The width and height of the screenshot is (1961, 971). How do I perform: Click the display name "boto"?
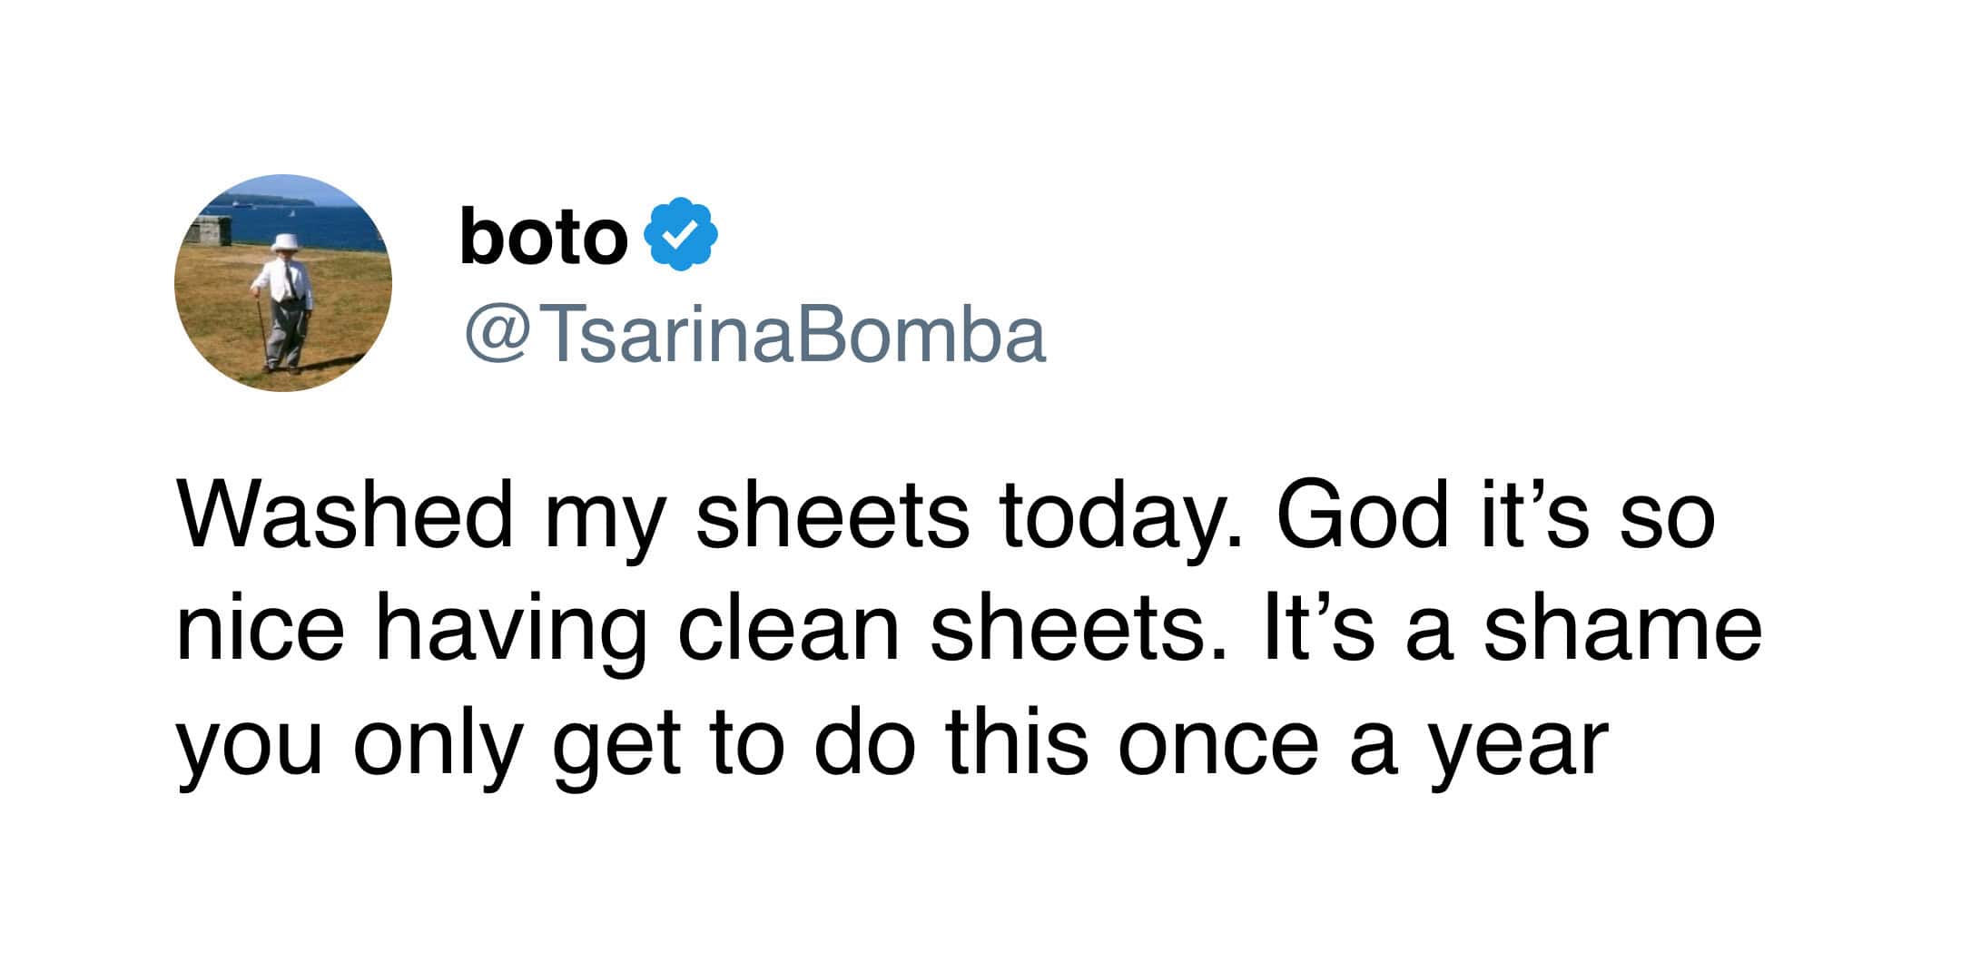tap(543, 236)
